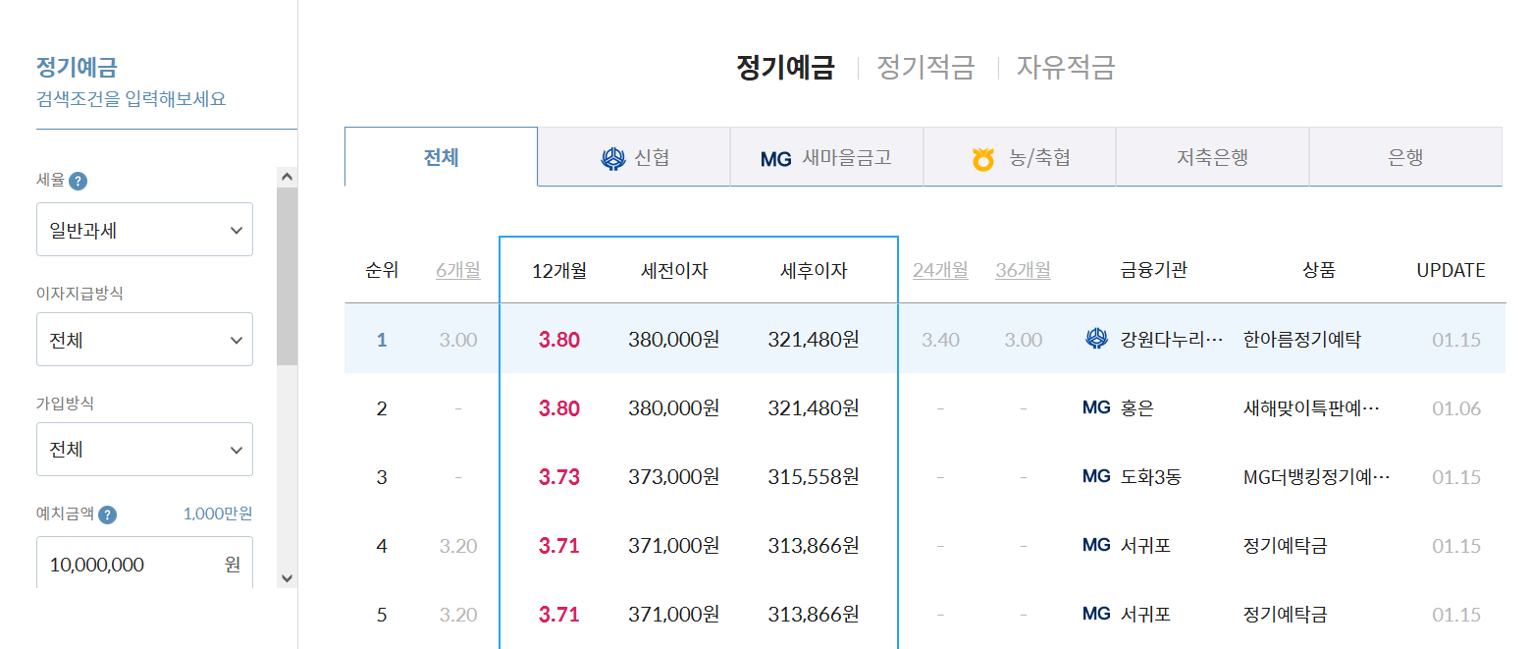Image resolution: width=1531 pixels, height=649 pixels.
Task: Click the 315,558원 after-tax interest value
Action: [814, 477]
